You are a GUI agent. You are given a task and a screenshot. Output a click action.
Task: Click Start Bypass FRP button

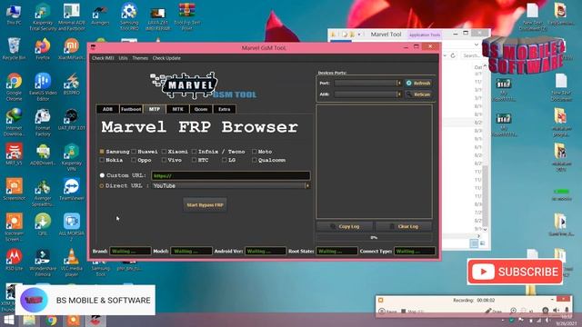[205, 204]
